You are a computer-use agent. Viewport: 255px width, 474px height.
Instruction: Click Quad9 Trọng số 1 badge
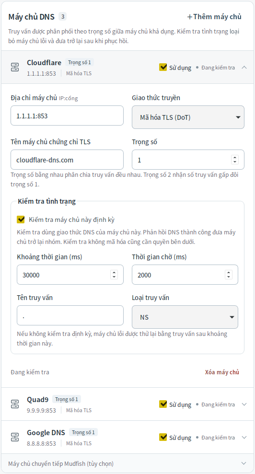point(67,399)
